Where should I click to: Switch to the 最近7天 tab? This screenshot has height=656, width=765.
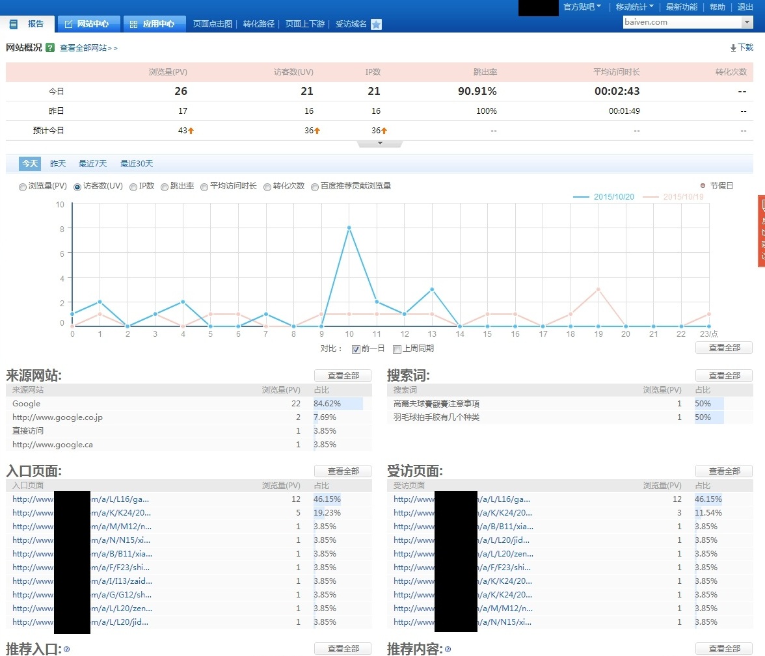tap(92, 164)
